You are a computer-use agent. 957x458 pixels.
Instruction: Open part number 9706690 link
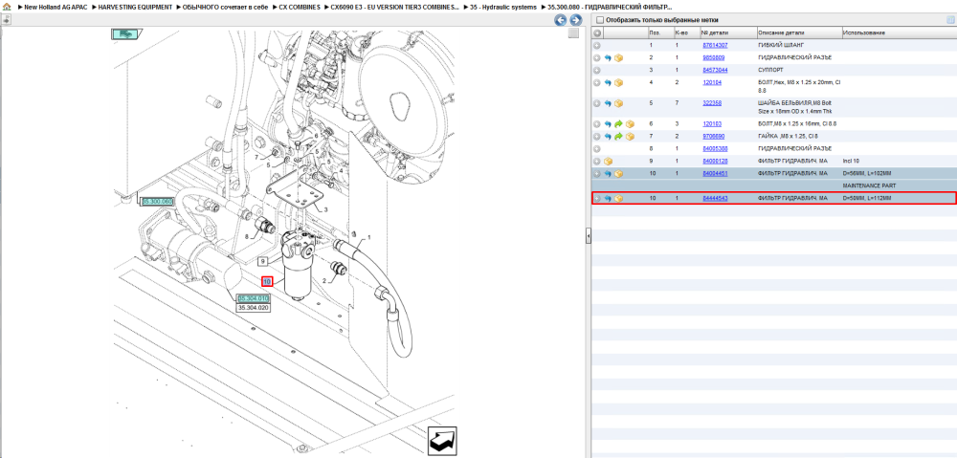tap(714, 136)
